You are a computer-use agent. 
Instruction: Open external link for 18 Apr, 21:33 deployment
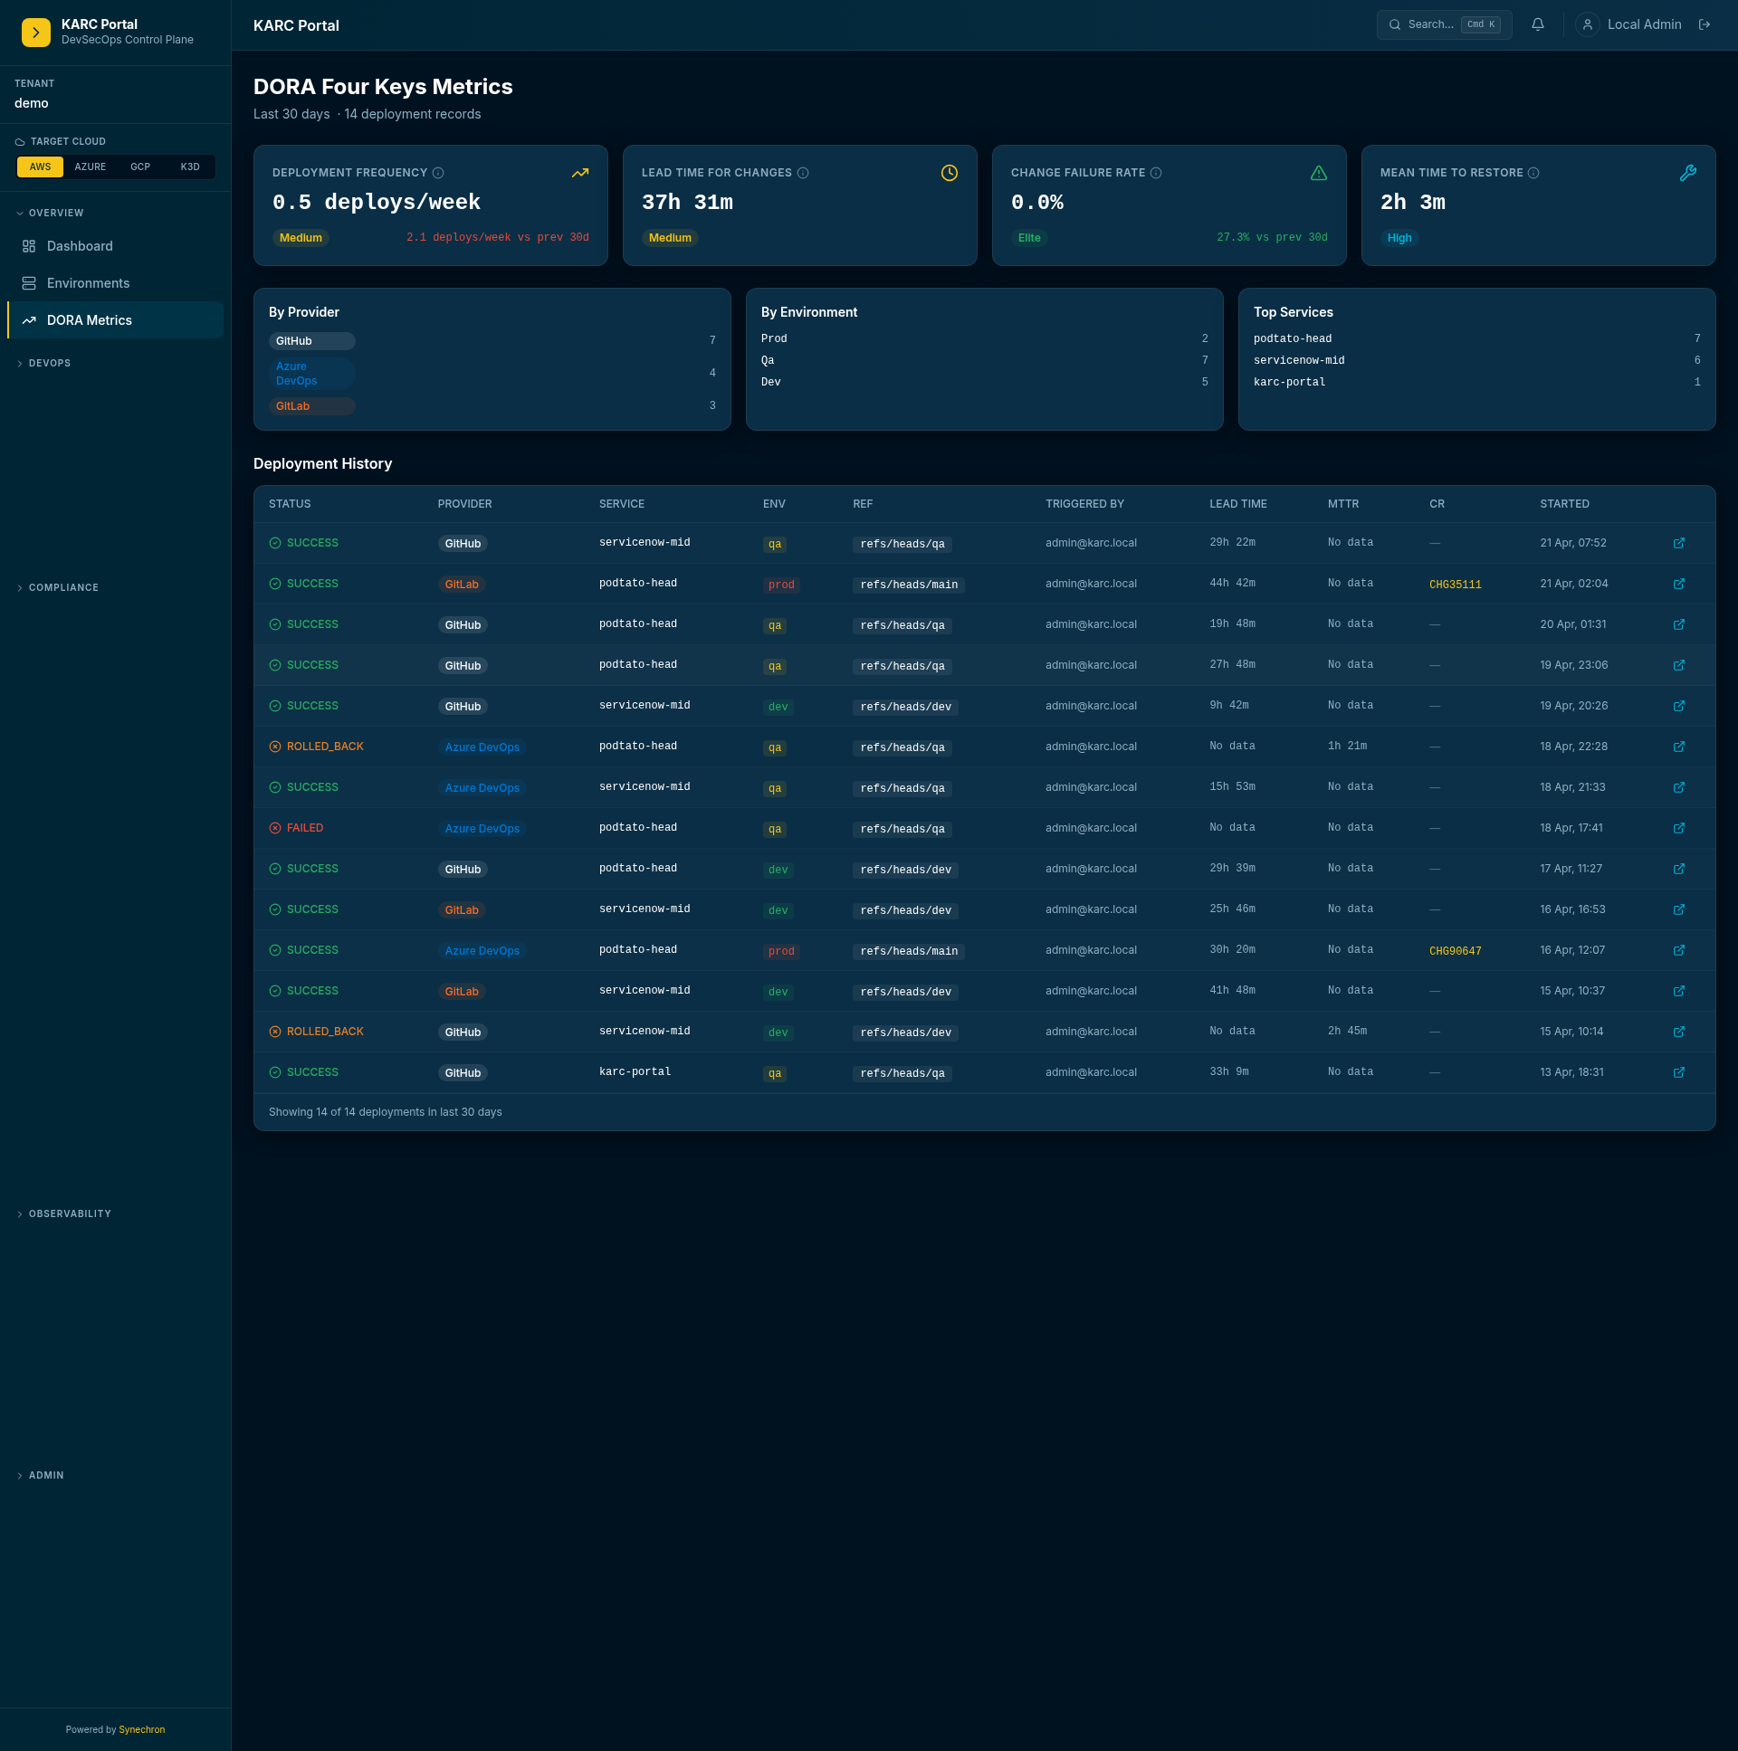click(1679, 788)
